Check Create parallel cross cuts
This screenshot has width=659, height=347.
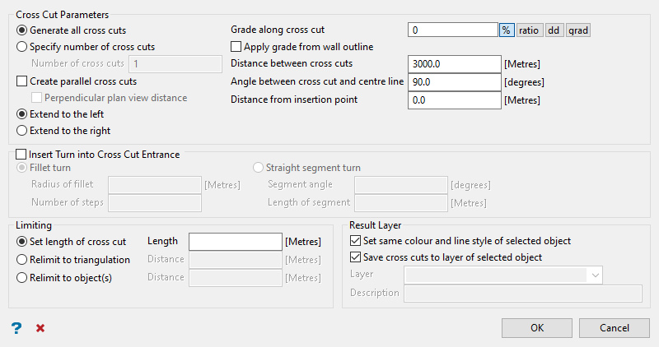22,81
